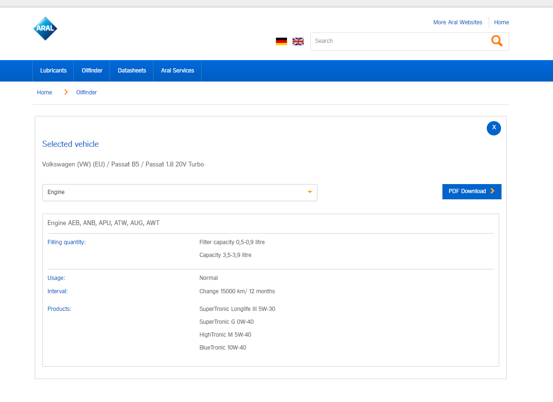Open the More Aral Websites link
Image resolution: width=553 pixels, height=402 pixels.
click(457, 22)
